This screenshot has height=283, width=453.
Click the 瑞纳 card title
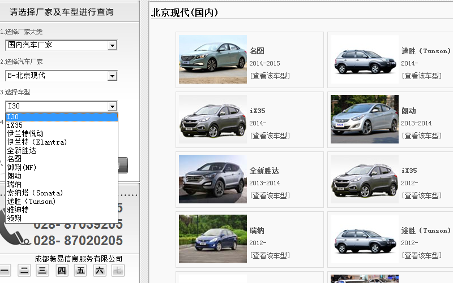pos(257,230)
